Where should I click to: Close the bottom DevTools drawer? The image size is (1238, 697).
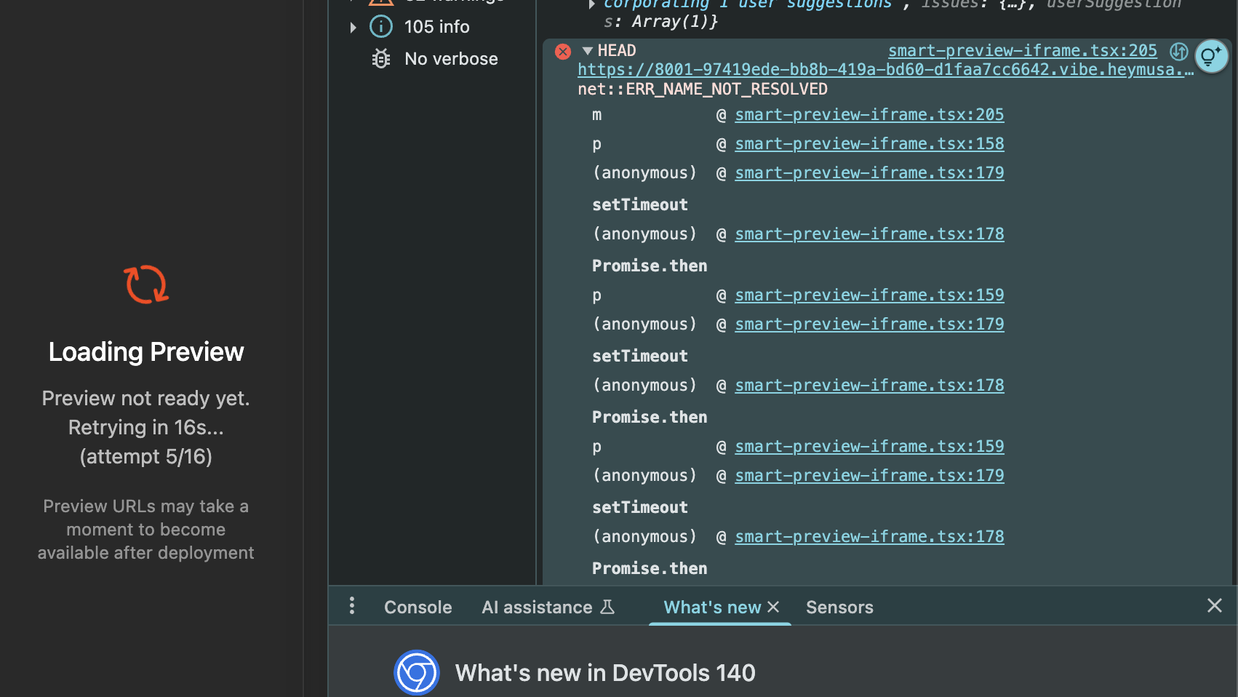pos(1214,605)
